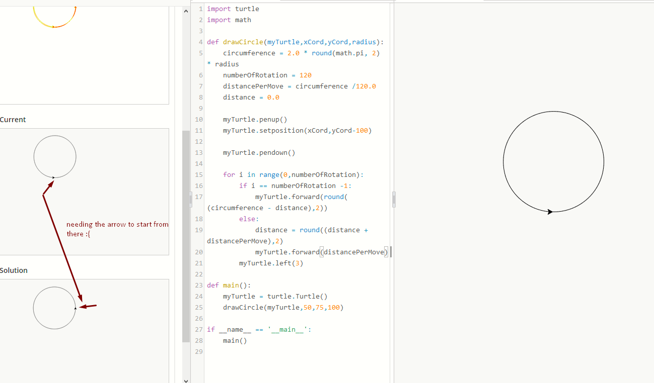Viewport: 654px width, 383px height.
Task: Place cursor on "import math" line
Action: [229, 20]
